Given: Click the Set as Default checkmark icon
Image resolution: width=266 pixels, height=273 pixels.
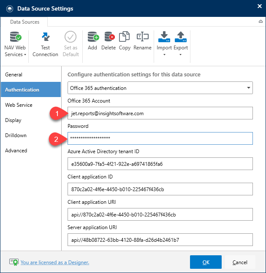Looking at the screenshot, I should pos(71,37).
